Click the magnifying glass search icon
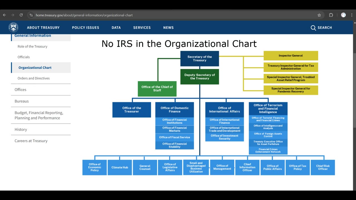 click(x=313, y=28)
